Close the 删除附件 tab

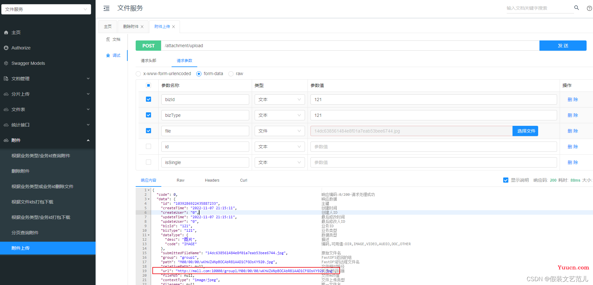pyautogui.click(x=142, y=27)
